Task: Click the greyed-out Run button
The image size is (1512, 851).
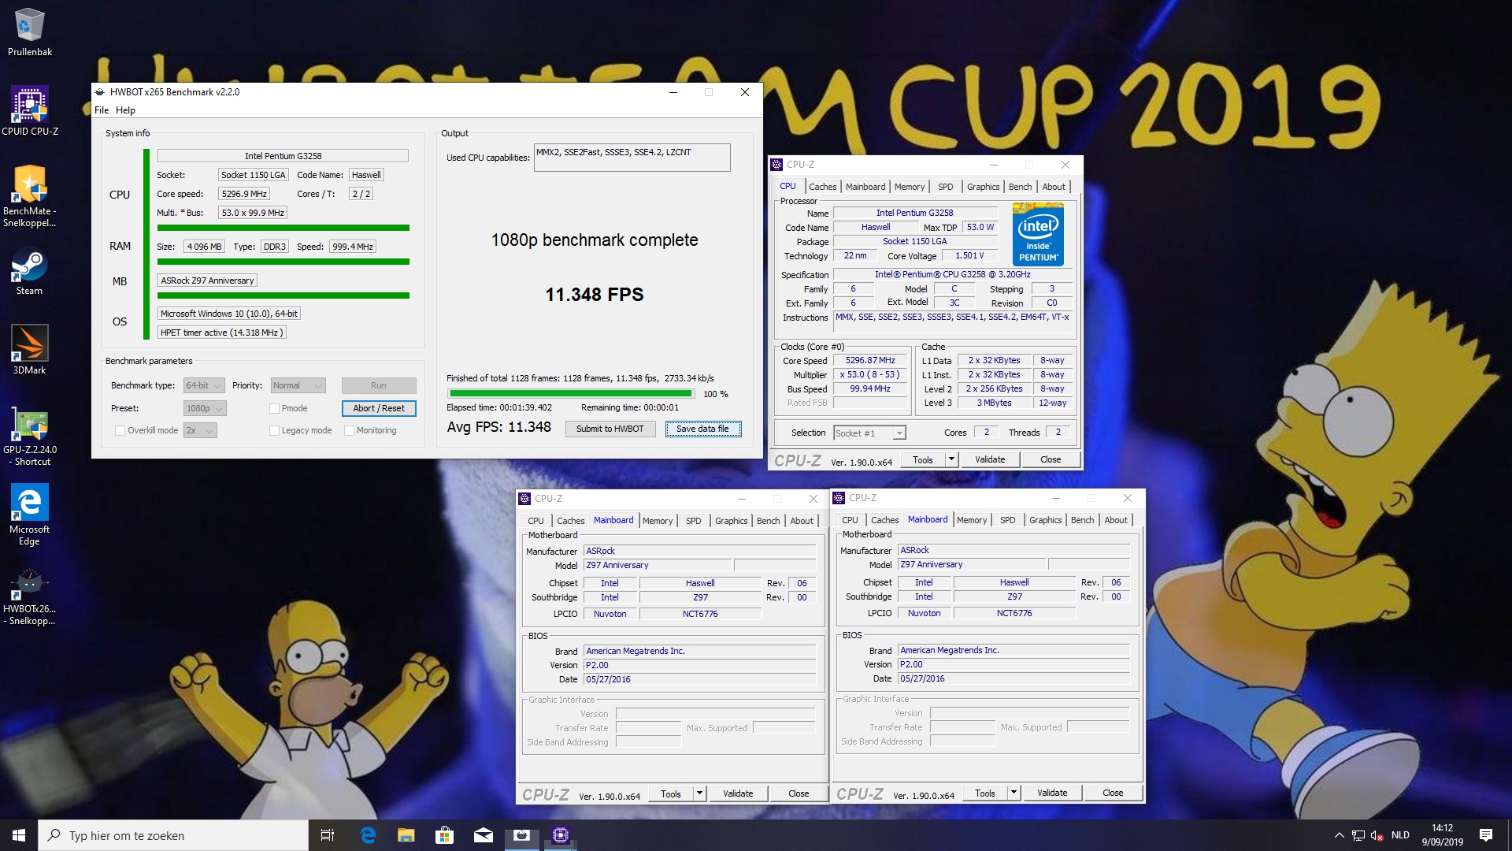Action: [379, 385]
